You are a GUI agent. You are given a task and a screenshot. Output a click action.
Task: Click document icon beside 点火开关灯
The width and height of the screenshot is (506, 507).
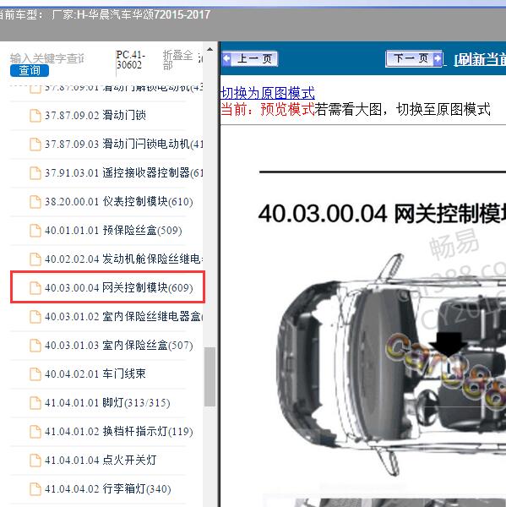click(x=35, y=461)
